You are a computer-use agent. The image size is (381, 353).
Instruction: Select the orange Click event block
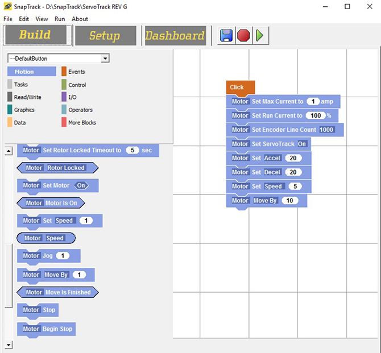(x=241, y=88)
